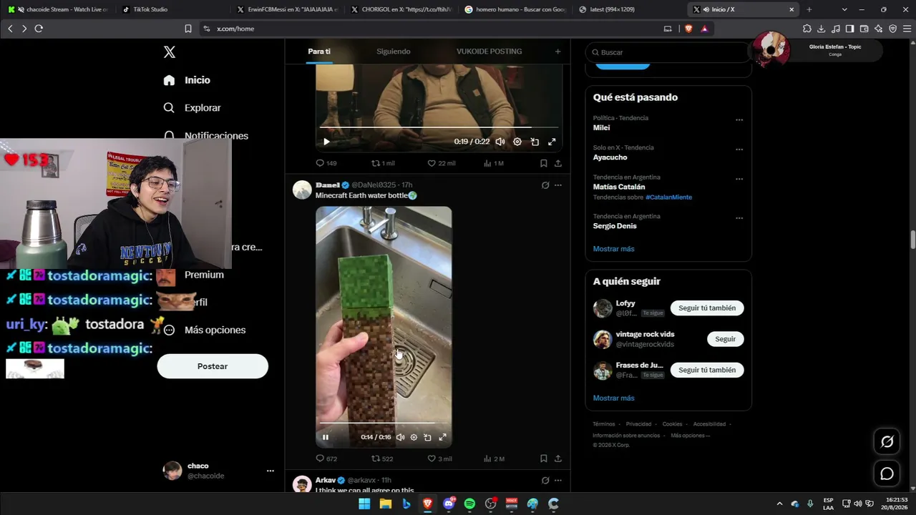
Task: Like the Danel post with 3 mil likes
Action: 439,458
